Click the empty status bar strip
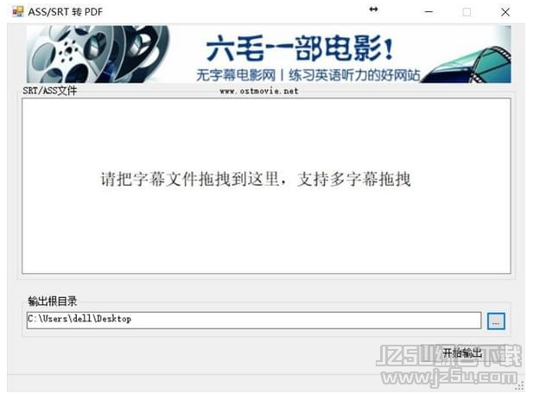The height and width of the screenshot is (400, 533). [260, 384]
